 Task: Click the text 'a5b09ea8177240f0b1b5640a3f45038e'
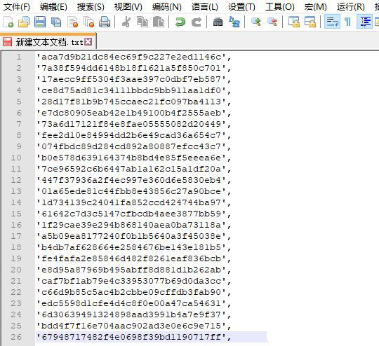[131, 236]
